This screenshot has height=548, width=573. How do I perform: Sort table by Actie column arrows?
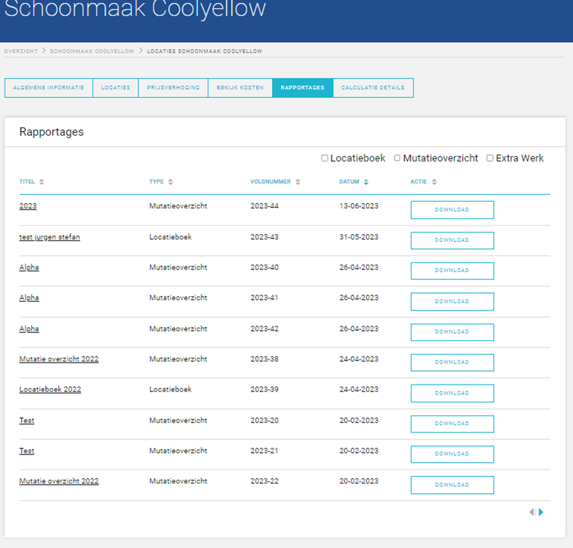pos(434,182)
